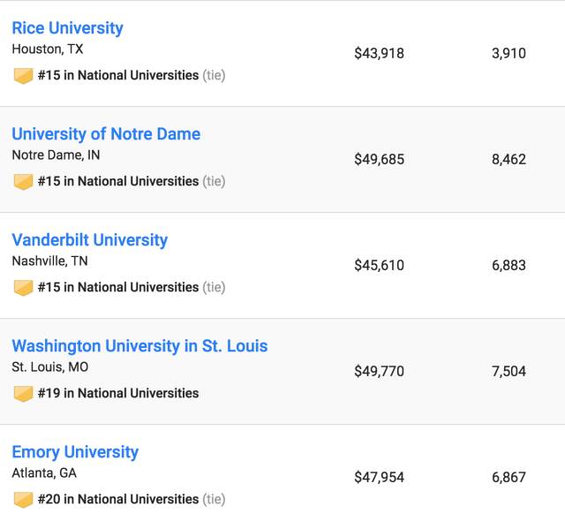Click the Vanderbilt ranking badge icon
565x529 pixels.
click(23, 288)
